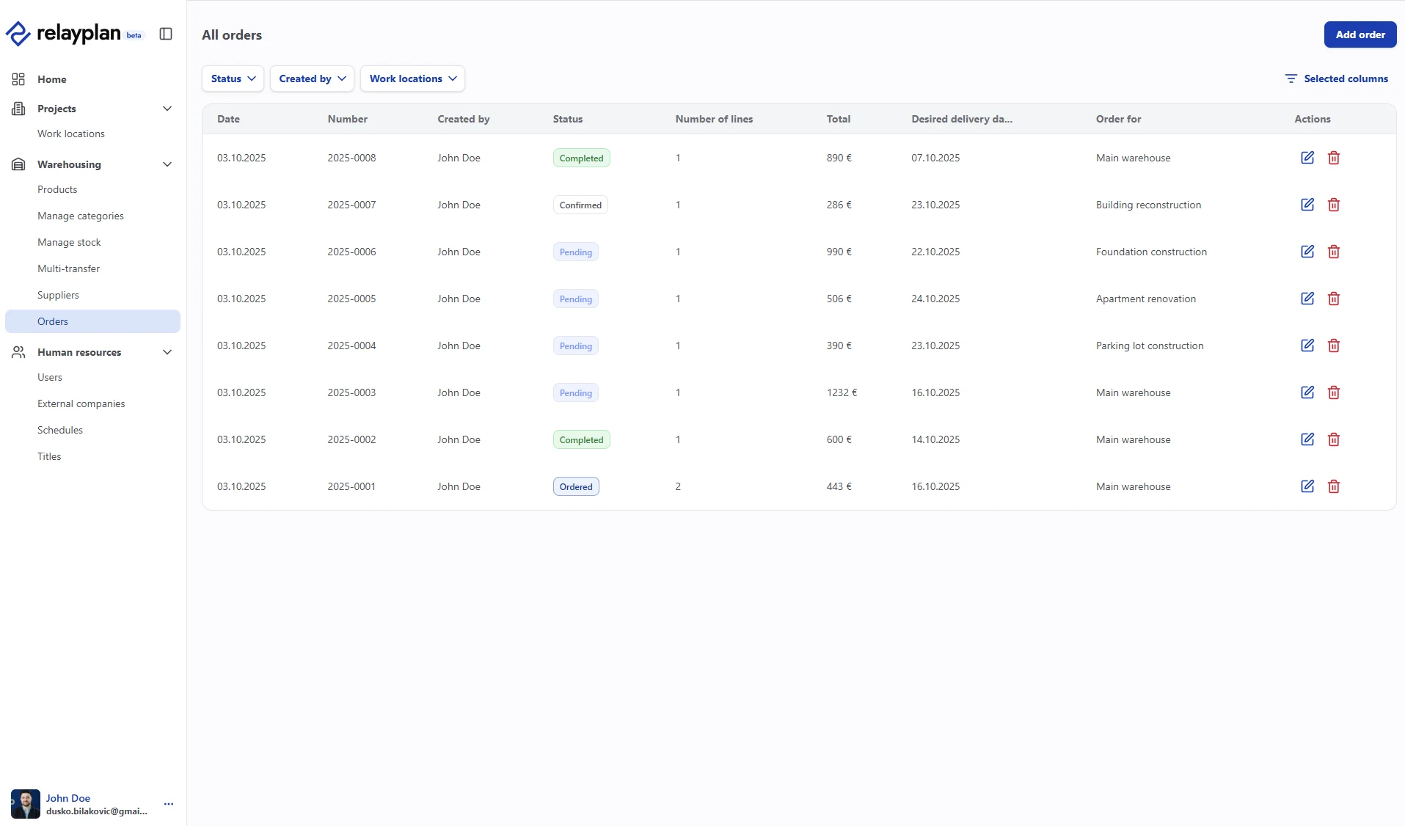Open Schedules page
The width and height of the screenshot is (1405, 826).
coord(60,430)
